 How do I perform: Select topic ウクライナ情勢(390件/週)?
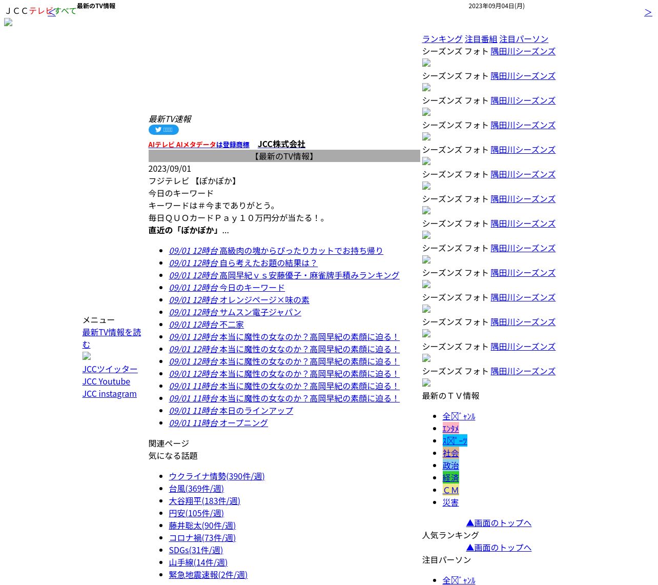[217, 476]
